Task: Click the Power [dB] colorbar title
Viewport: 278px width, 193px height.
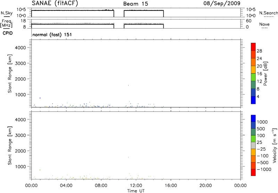Action: tap(265, 74)
